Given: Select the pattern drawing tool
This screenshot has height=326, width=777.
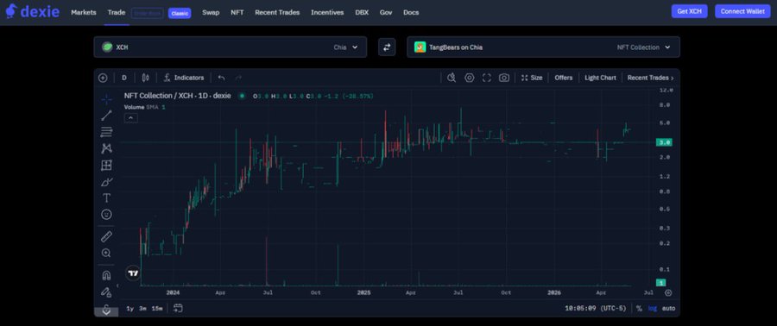Looking at the screenshot, I should tap(106, 148).
